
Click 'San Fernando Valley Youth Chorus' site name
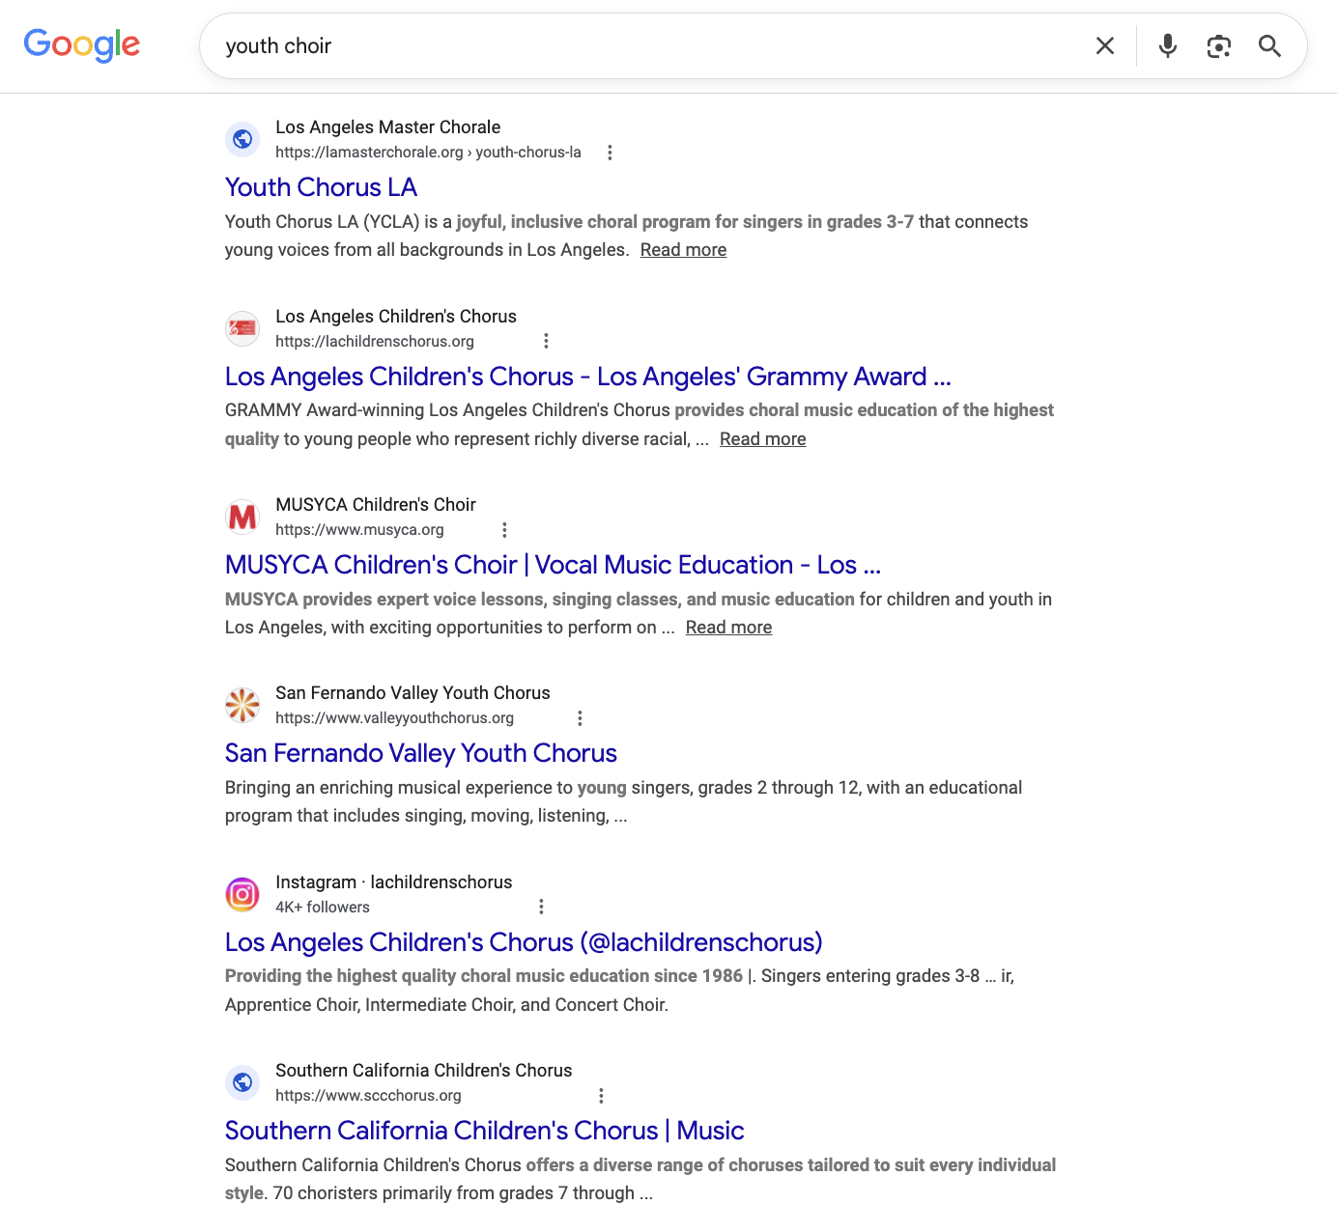click(x=412, y=693)
